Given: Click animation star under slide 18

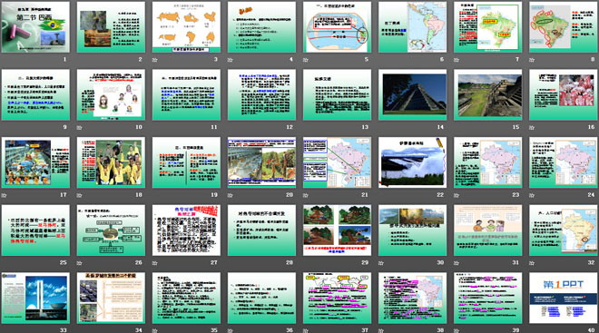Looking at the screenshot, I should pyautogui.click(x=80, y=195).
